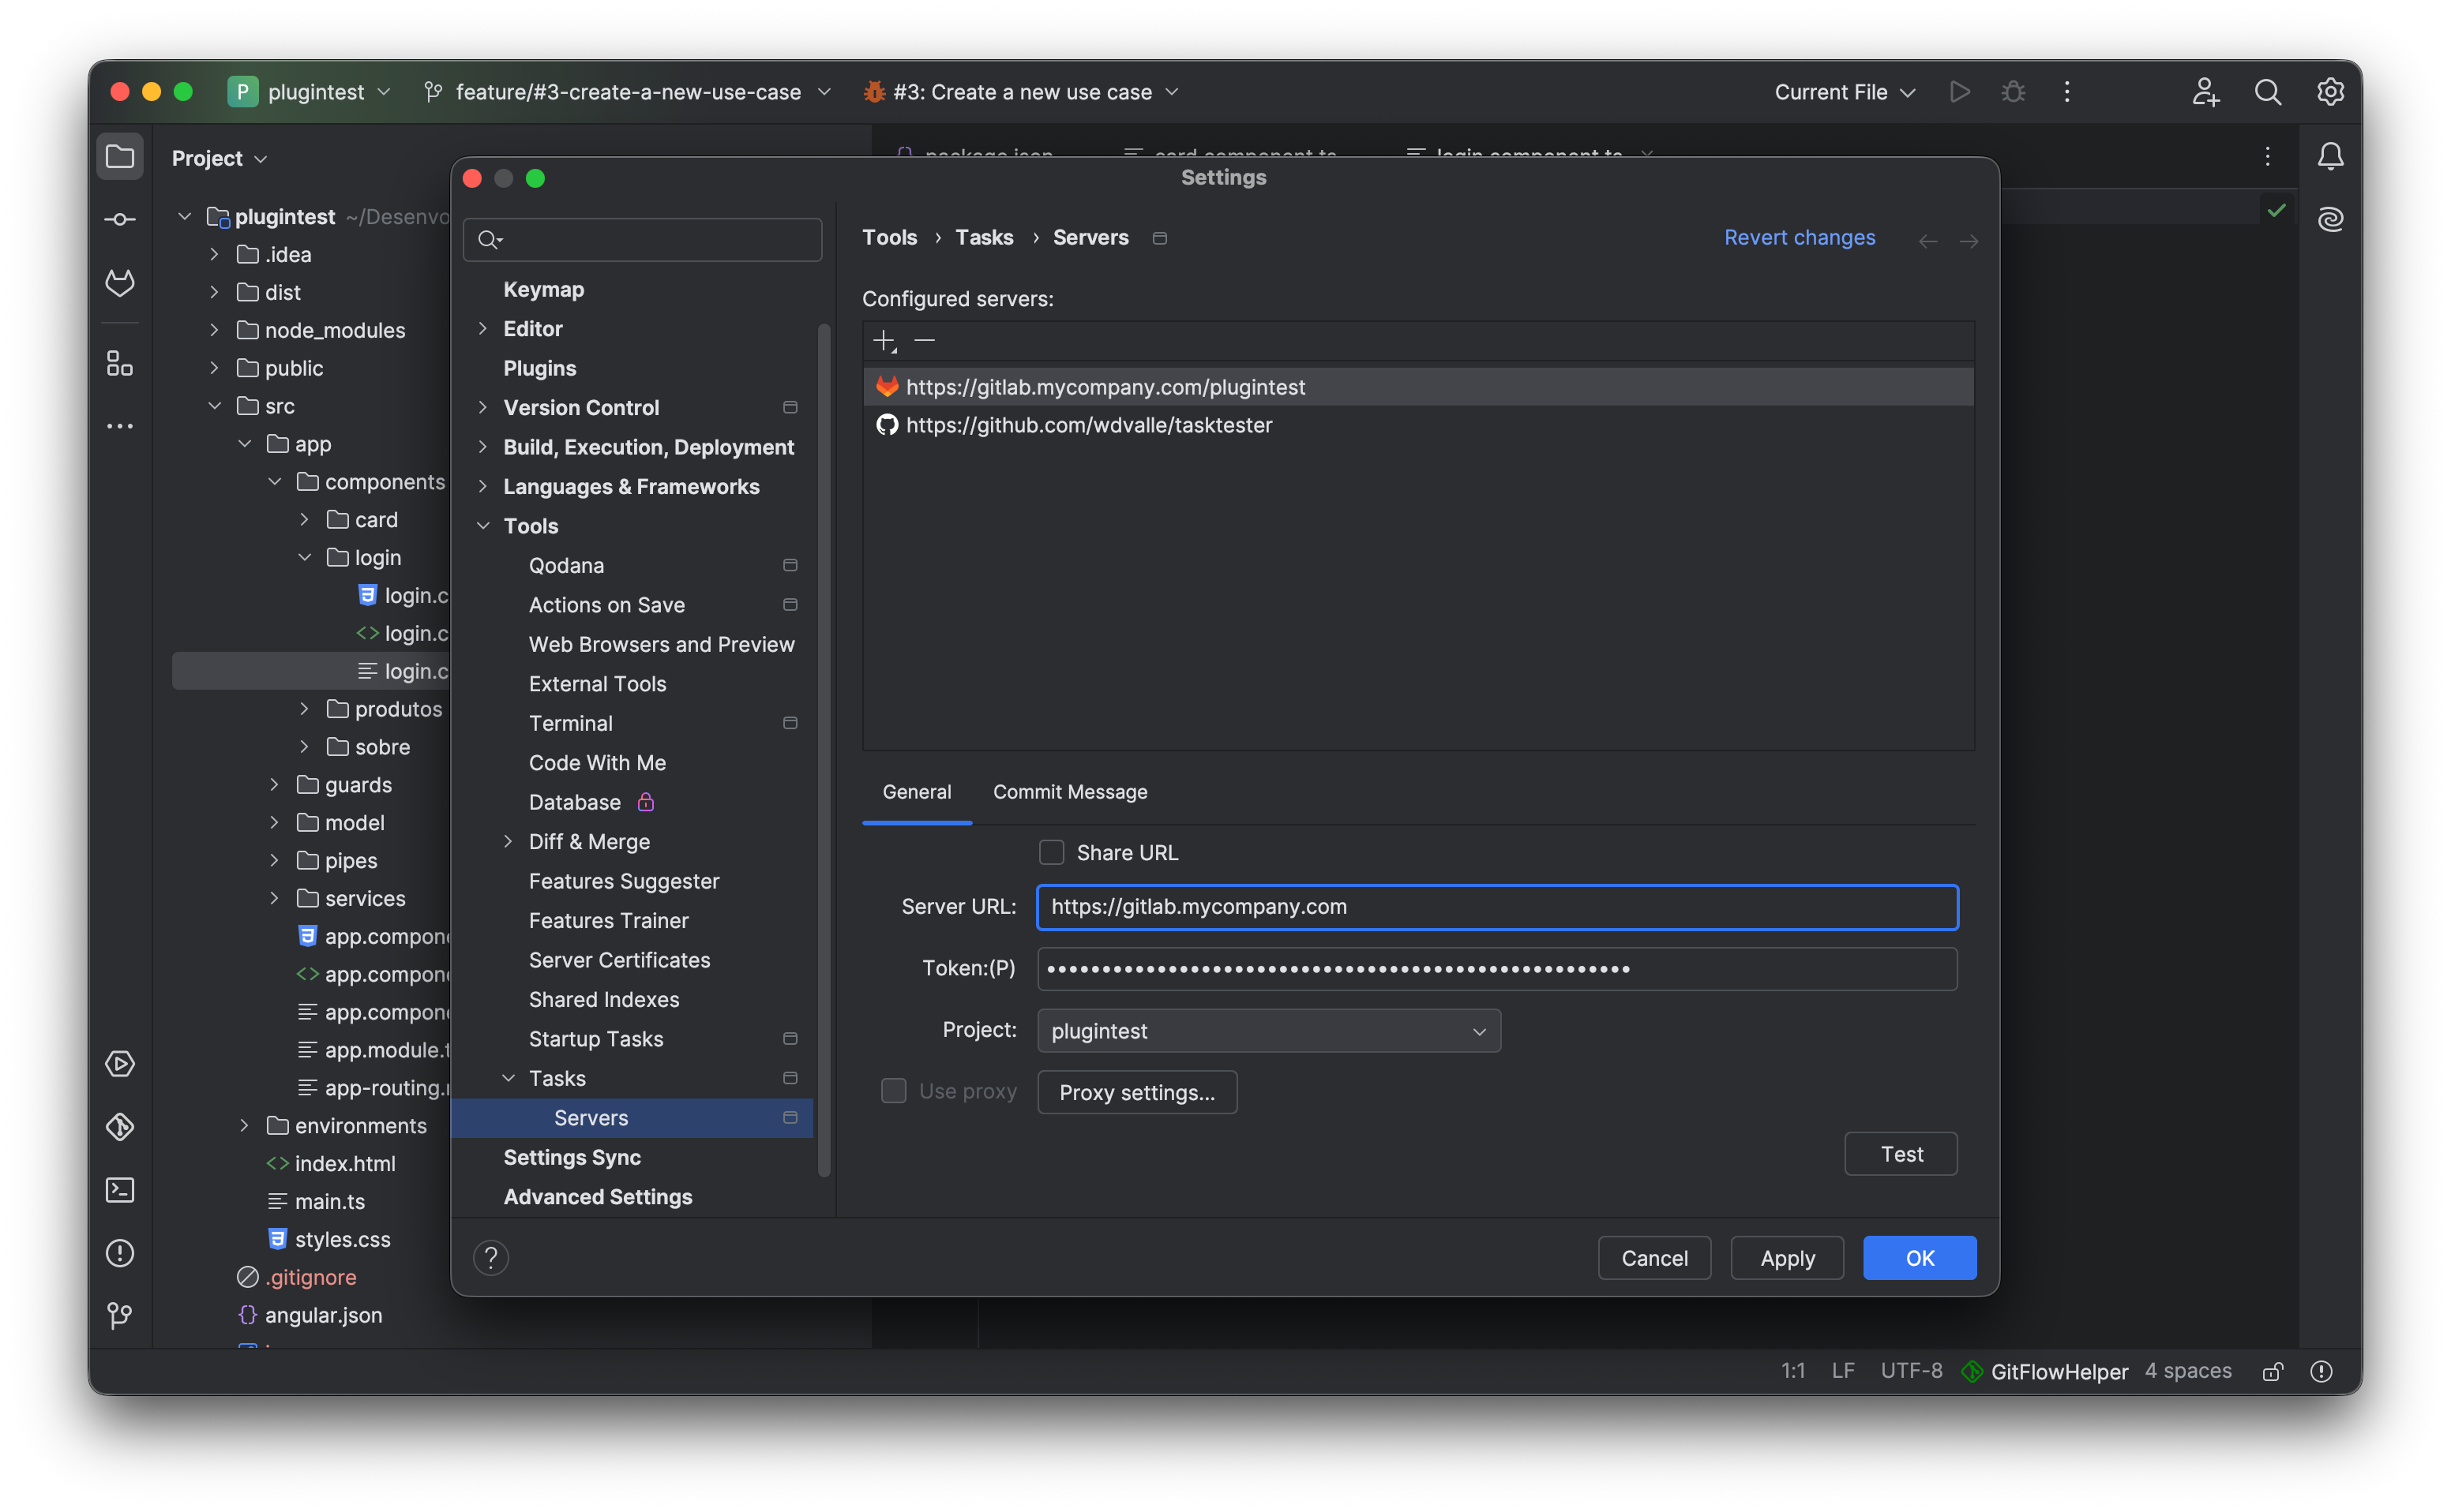Open Keymap settings page
Screen dimensions: 2451x1512
[x=543, y=289]
